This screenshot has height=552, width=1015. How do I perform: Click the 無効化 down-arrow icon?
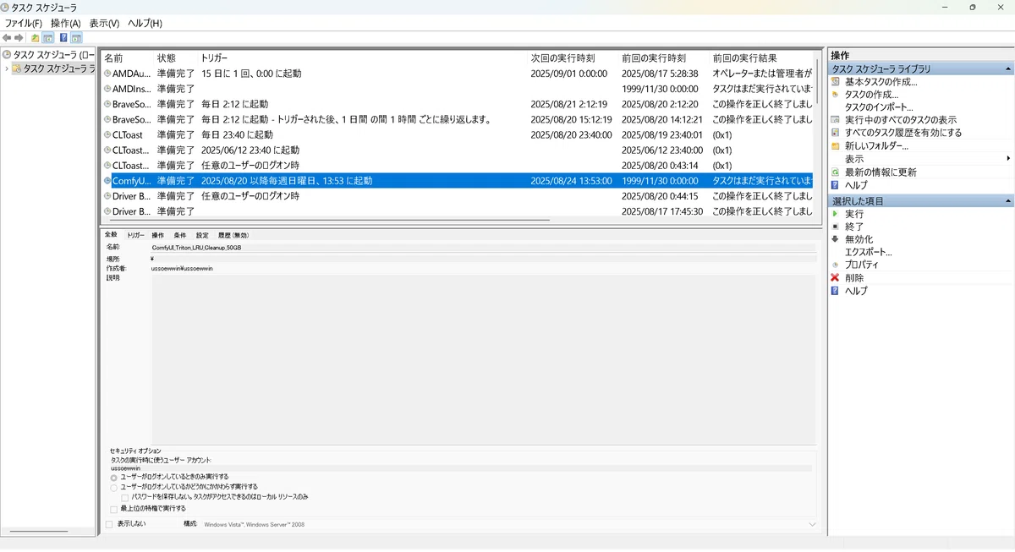836,239
